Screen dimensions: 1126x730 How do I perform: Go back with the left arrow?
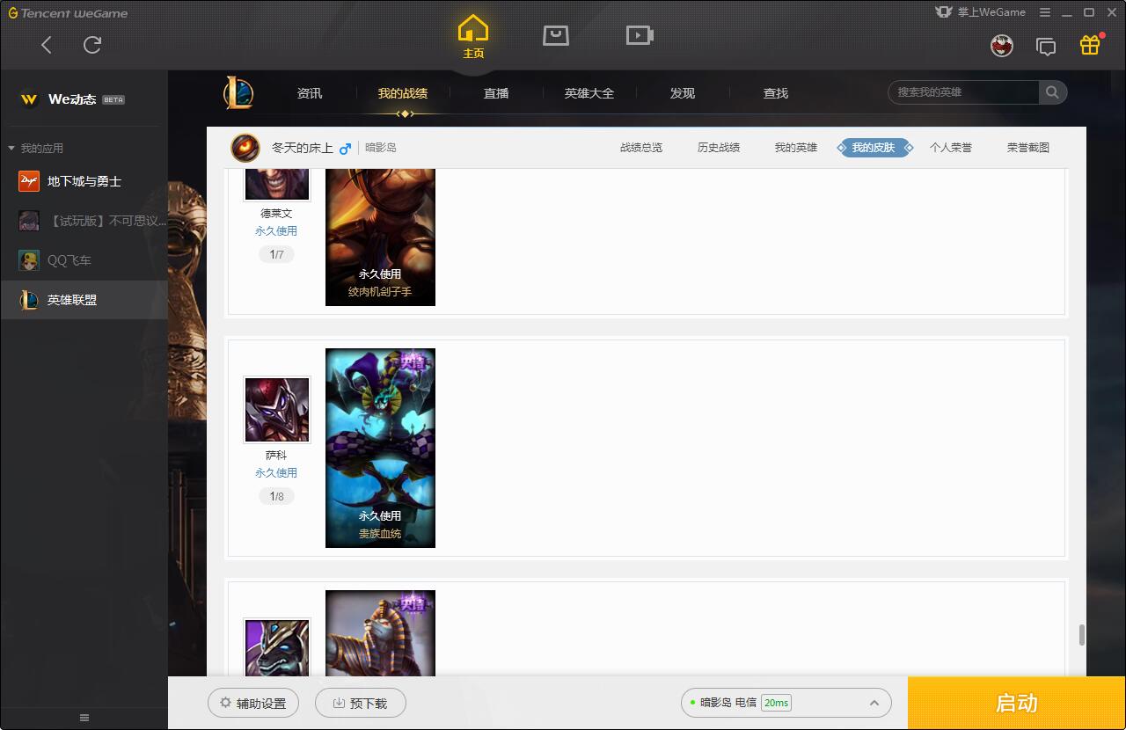(x=47, y=45)
